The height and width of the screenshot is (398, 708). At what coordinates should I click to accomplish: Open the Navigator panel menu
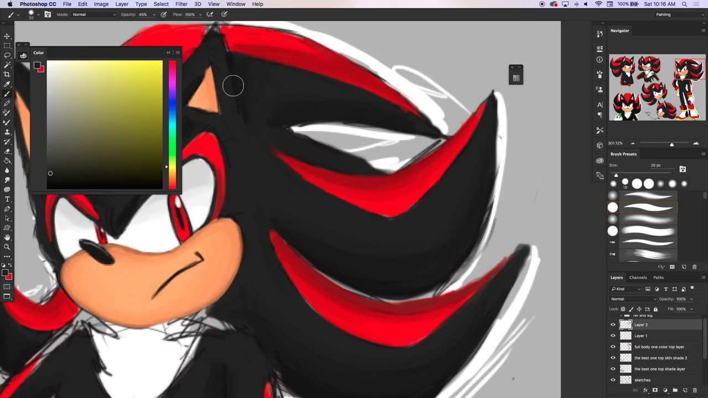[x=703, y=30]
